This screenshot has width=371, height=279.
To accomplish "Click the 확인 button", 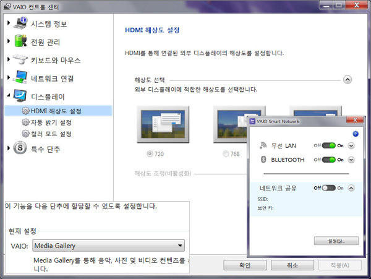I will tap(245, 265).
